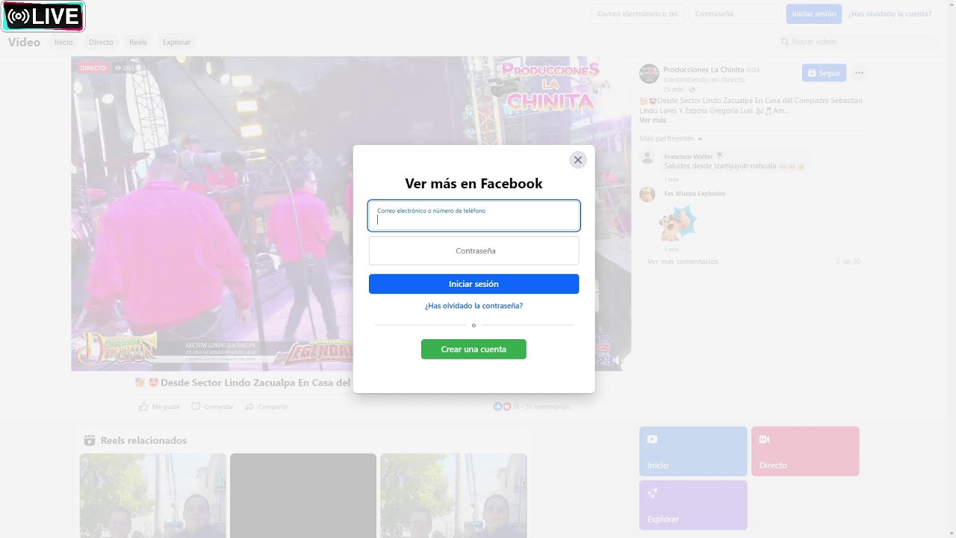This screenshot has width=956, height=538.
Task: Click the blue dialog Iniciar sesión button
Action: pos(474,284)
